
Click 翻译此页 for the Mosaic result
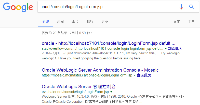click(x=144, y=75)
